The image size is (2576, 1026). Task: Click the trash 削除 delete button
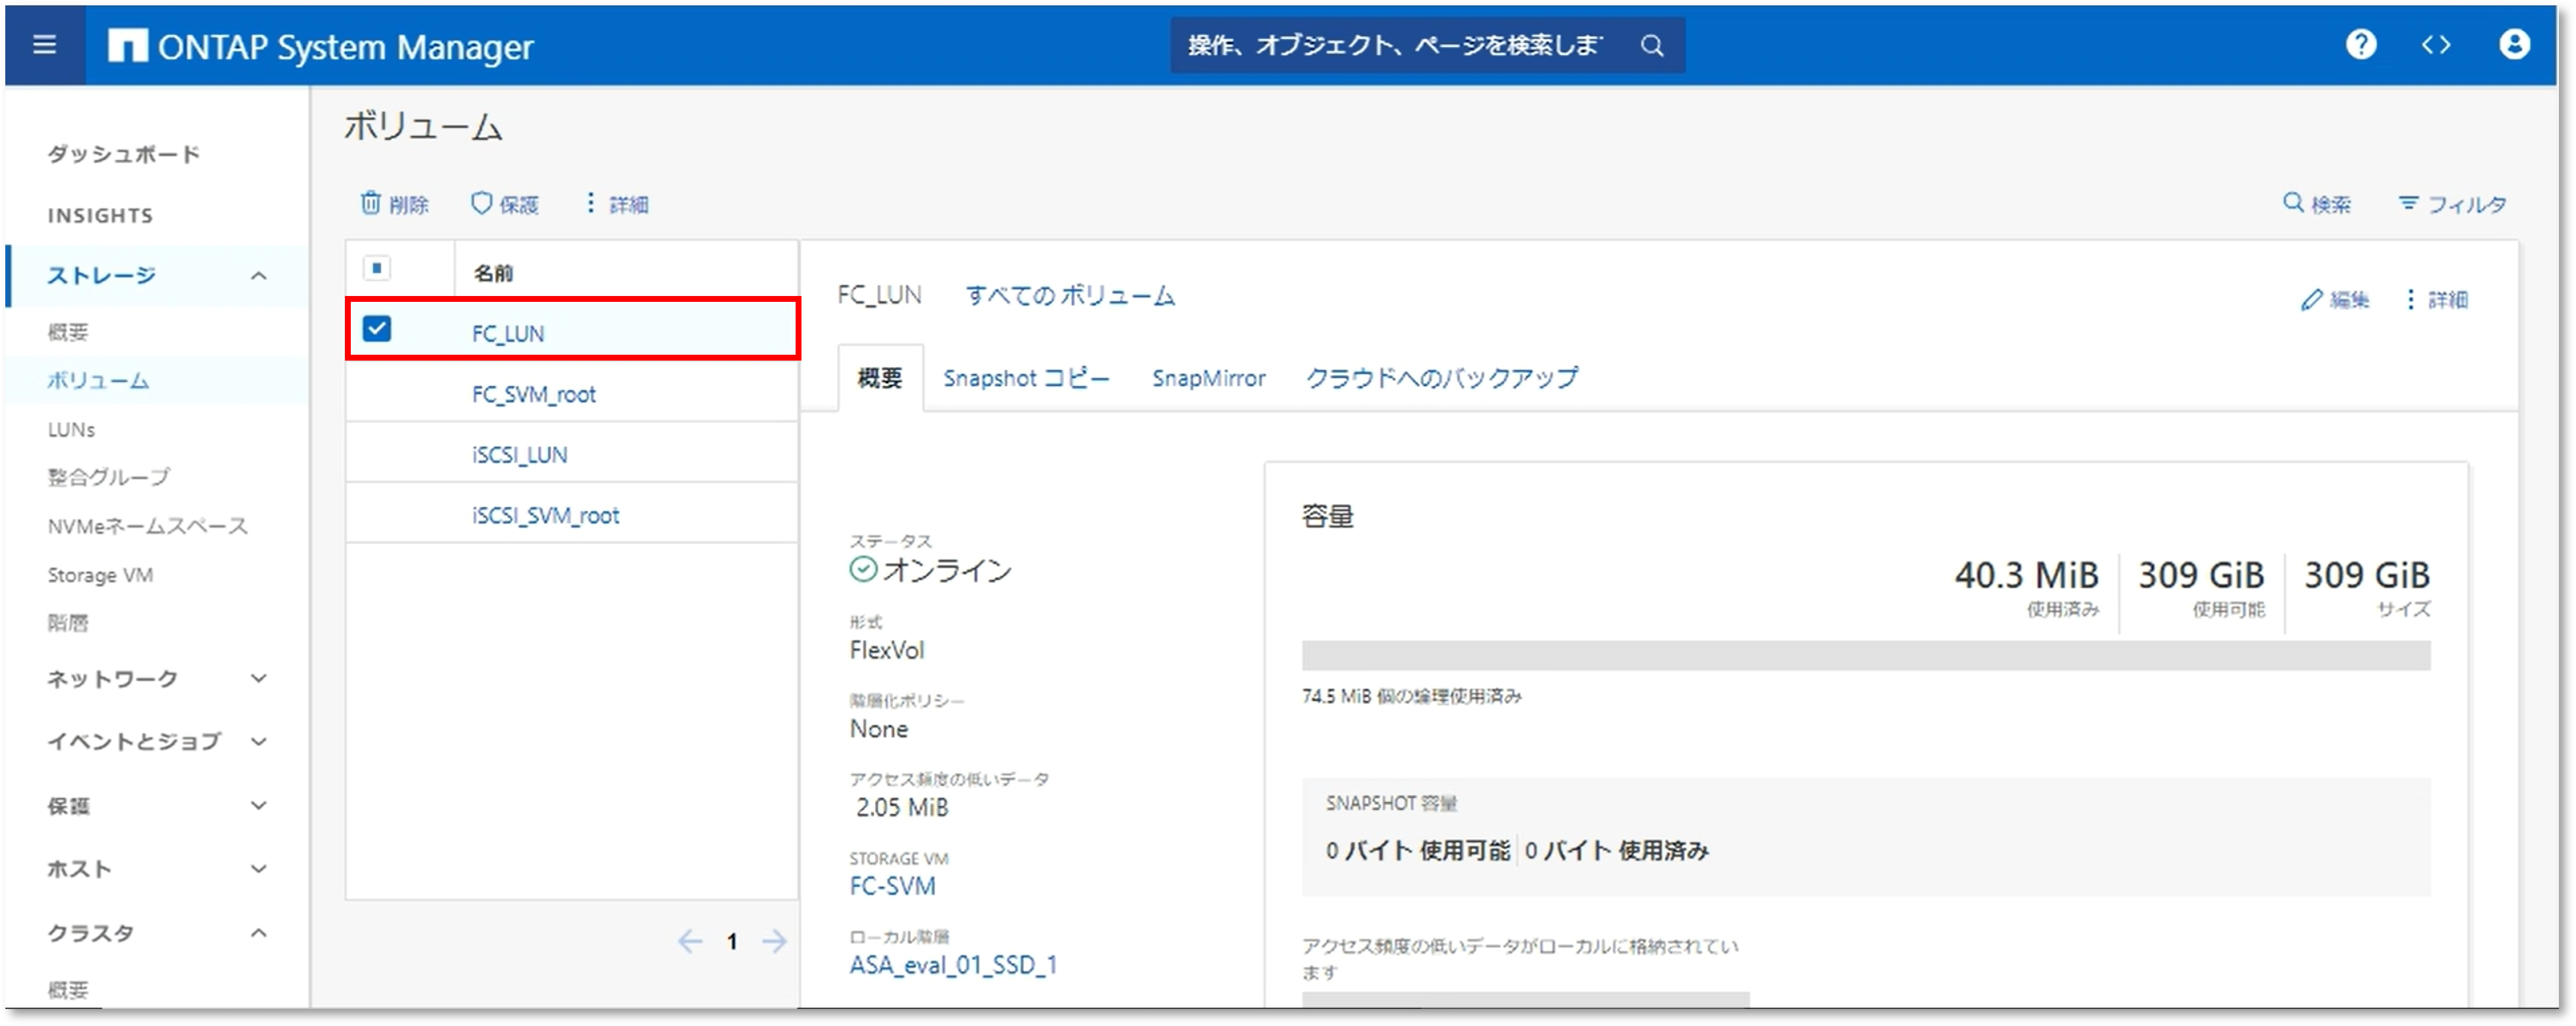click(x=394, y=204)
